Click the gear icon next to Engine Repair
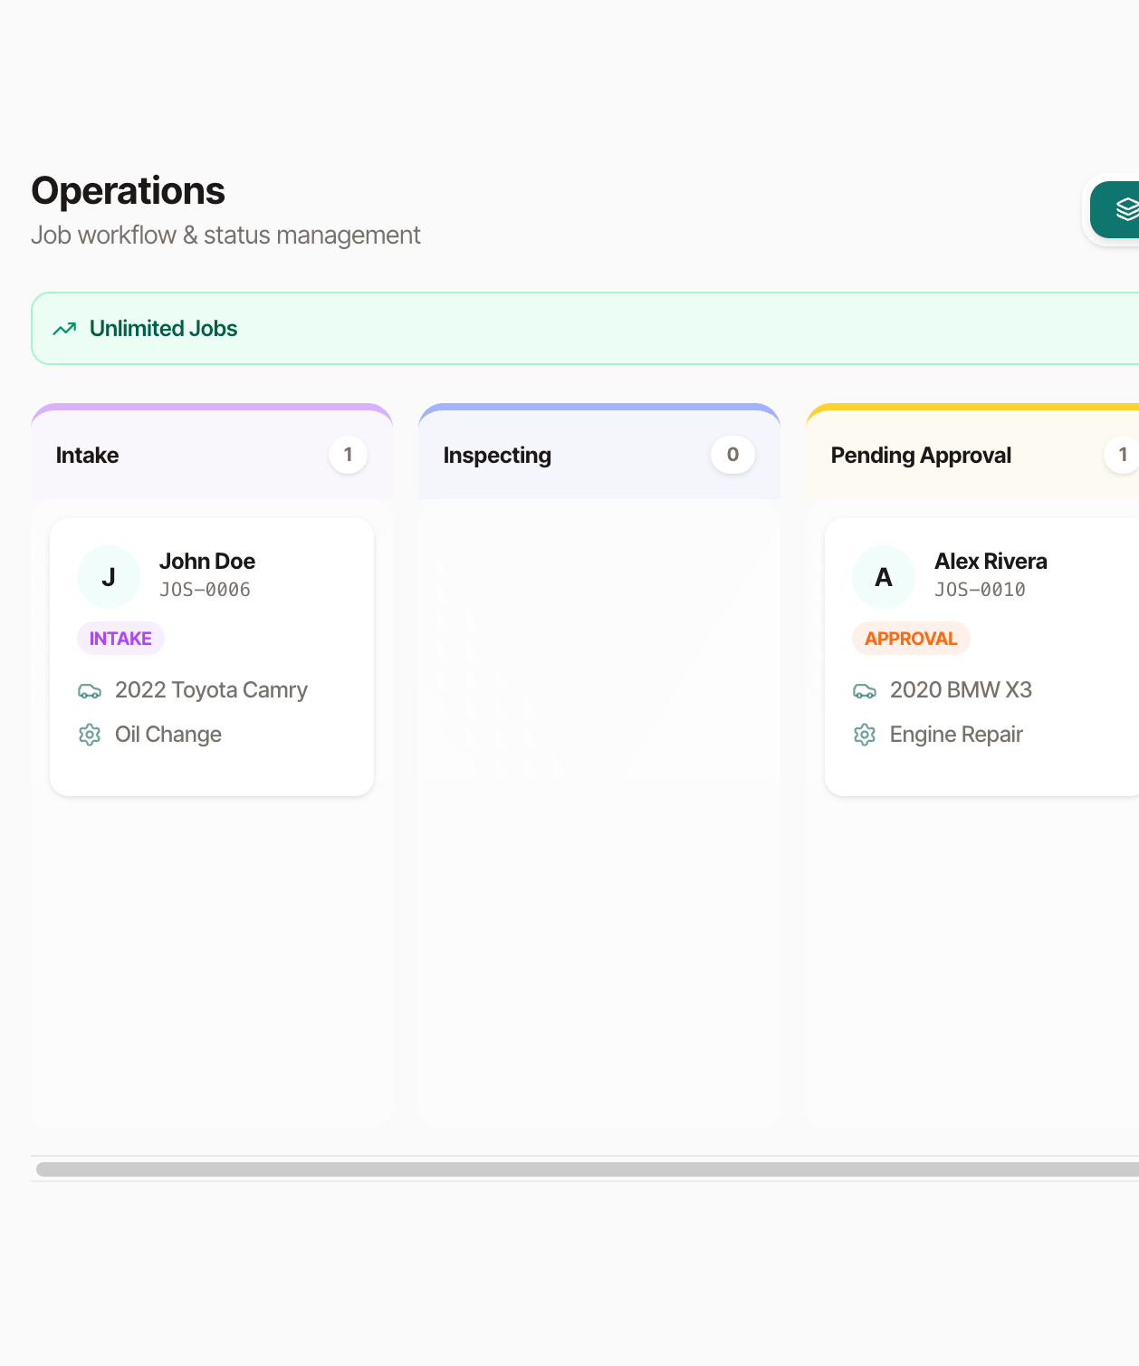The height and width of the screenshot is (1366, 1139). pyautogui.click(x=865, y=735)
